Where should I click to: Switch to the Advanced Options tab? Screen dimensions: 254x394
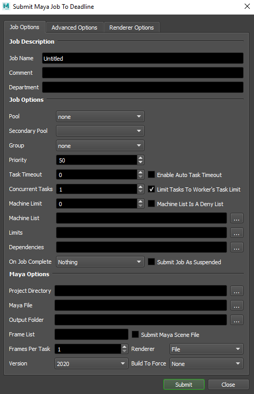point(74,28)
